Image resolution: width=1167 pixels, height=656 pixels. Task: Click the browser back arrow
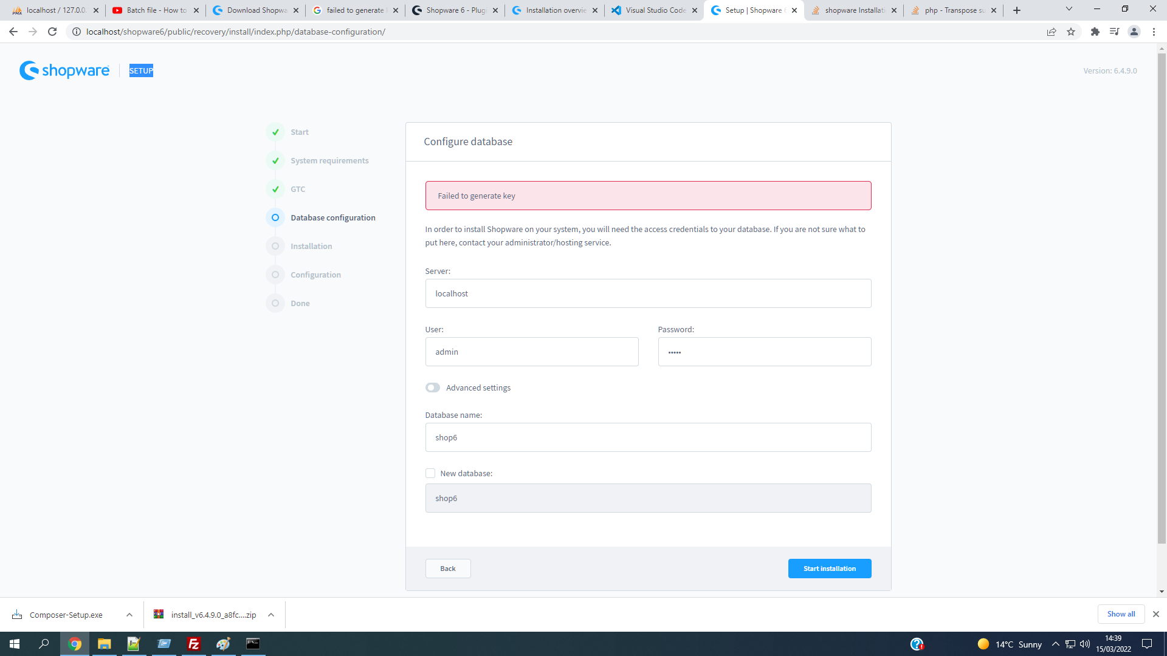coord(13,32)
